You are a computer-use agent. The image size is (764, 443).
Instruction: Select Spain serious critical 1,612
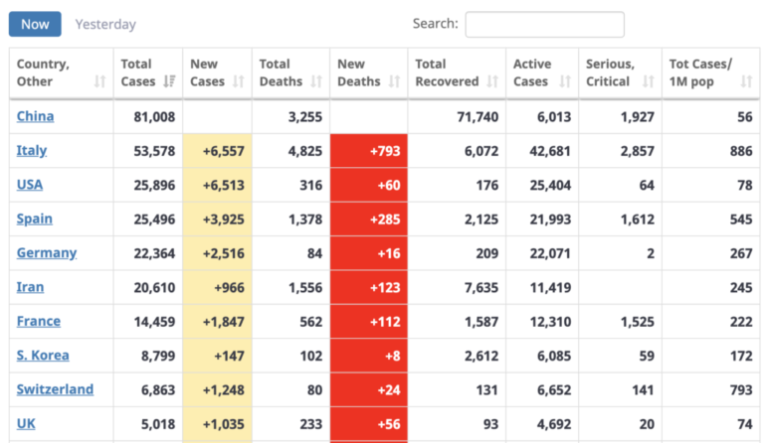click(x=638, y=220)
